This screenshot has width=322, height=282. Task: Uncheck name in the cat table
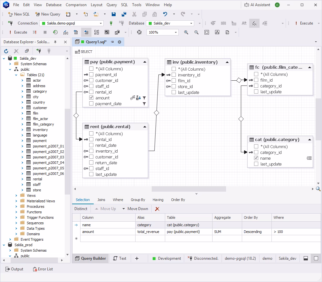256,158
